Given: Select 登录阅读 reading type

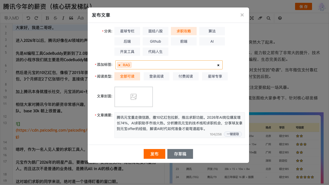Looking at the screenshot, I should point(157,76).
